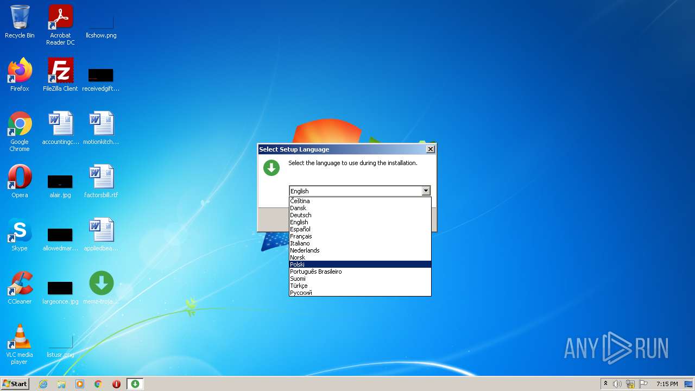Viewport: 695px width, 391px height.
Task: Select the accountingc Word document icon
Action: 60,128
